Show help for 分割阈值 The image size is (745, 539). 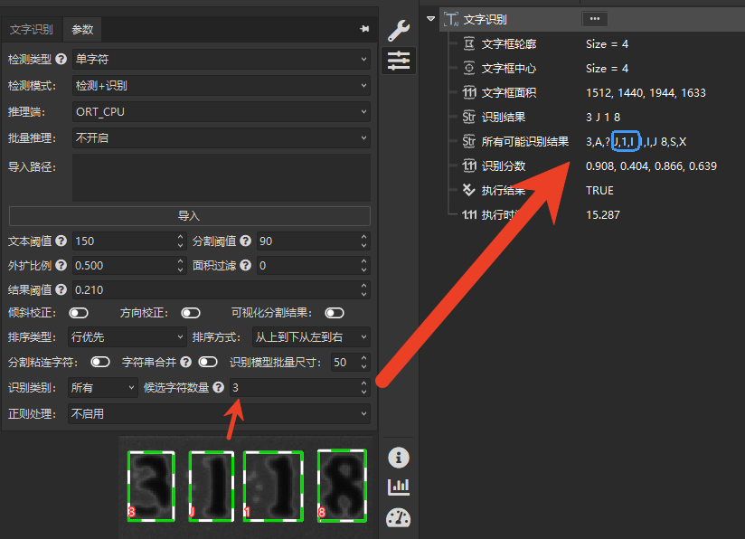[x=245, y=241]
